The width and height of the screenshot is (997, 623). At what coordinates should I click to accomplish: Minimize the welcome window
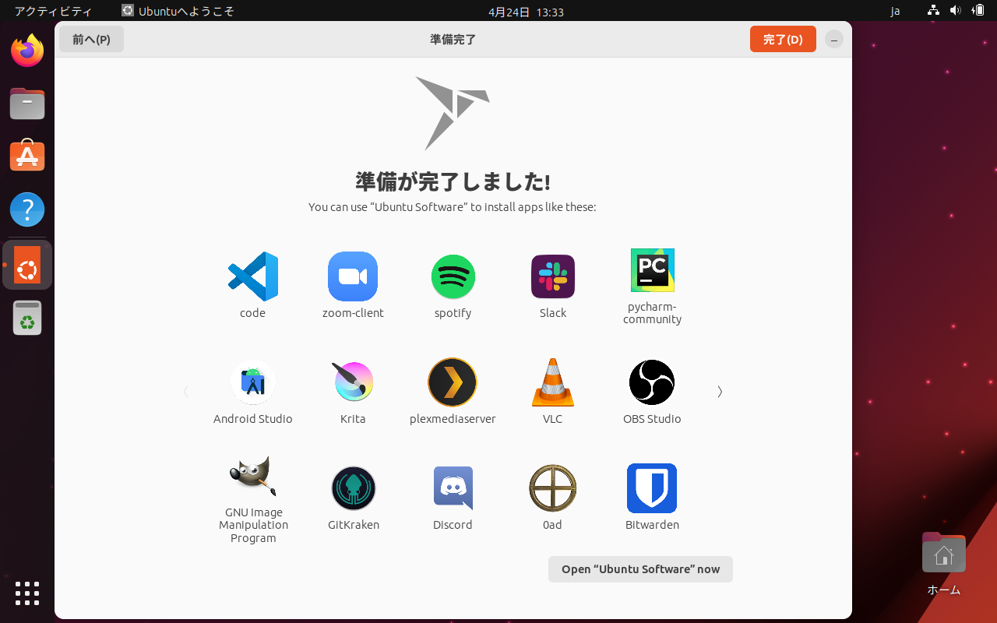834,39
